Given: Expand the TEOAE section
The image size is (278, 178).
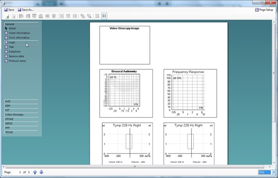Looking at the screenshot, I should coord(21,132).
